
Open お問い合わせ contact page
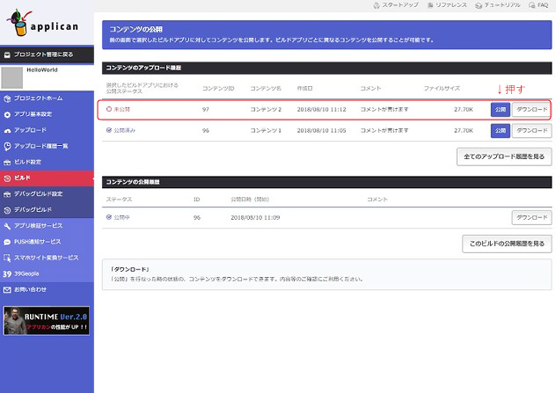click(x=47, y=290)
